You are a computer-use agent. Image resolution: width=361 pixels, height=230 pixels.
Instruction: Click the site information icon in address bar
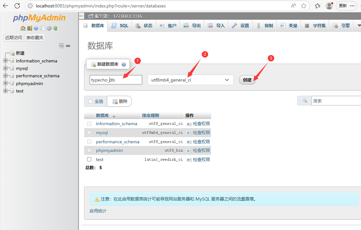pyautogui.click(x=30, y=6)
